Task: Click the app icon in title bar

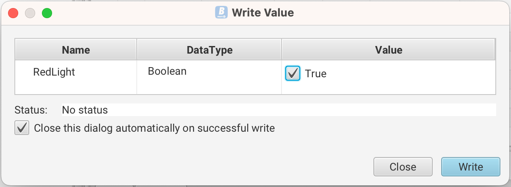Action: [221, 13]
